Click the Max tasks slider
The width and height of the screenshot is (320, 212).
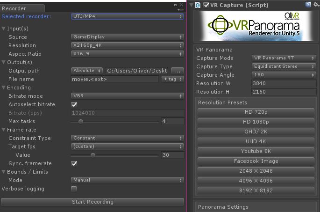tap(114, 121)
